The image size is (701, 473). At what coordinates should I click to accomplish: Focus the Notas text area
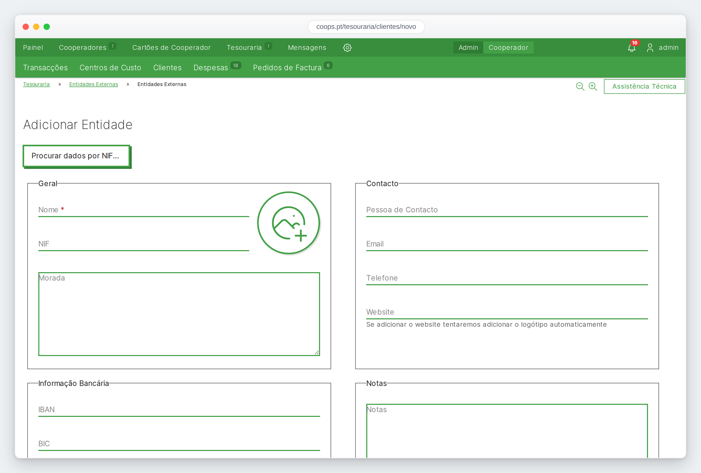tap(507, 431)
